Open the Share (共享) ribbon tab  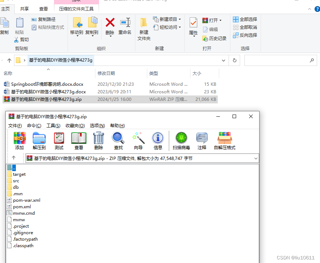coord(24,9)
